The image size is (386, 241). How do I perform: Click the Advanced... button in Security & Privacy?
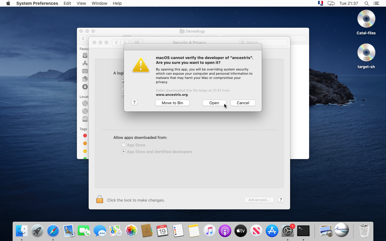pos(259,200)
